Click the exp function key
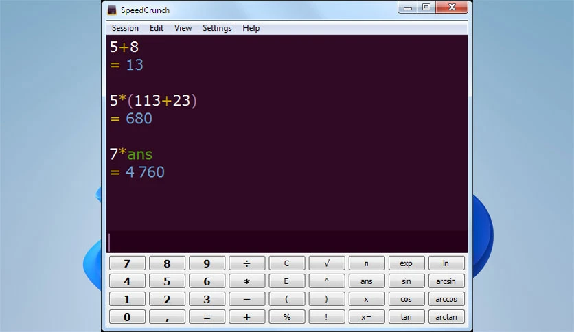 tap(406, 263)
